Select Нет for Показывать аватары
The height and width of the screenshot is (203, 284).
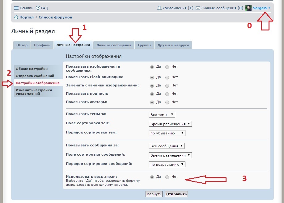(x=167, y=102)
